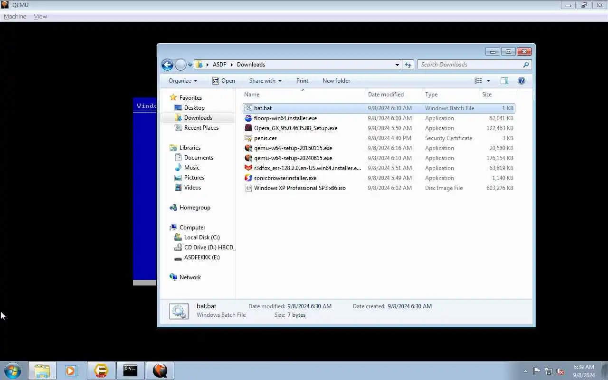The height and width of the screenshot is (380, 608).
Task: Click the Forward navigation arrow in Explorer
Action: click(180, 65)
